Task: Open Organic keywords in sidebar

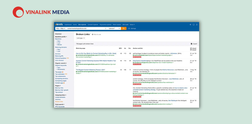Action: 61,65
